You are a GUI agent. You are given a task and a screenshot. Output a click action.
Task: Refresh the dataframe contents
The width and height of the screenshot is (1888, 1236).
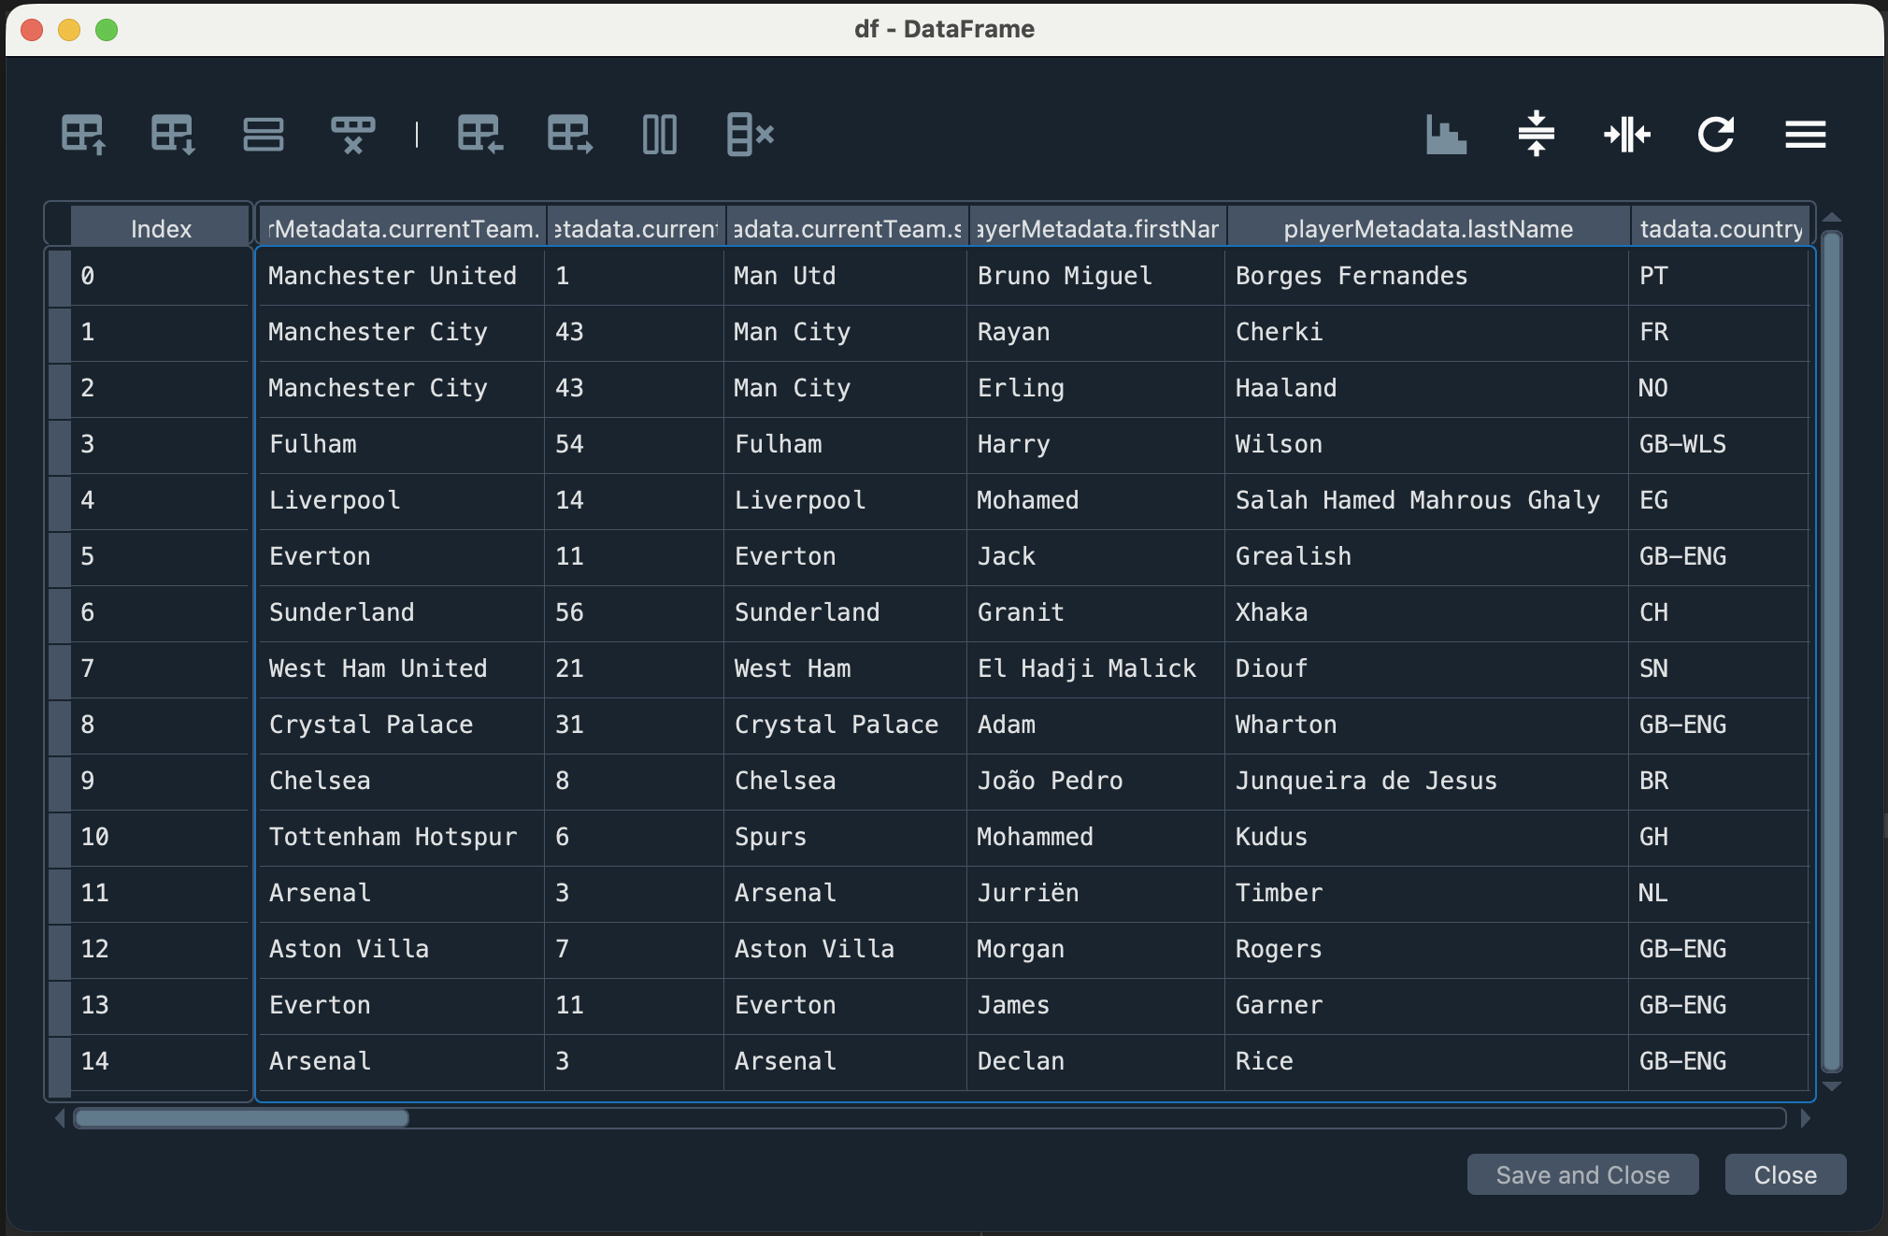pyautogui.click(x=1715, y=135)
